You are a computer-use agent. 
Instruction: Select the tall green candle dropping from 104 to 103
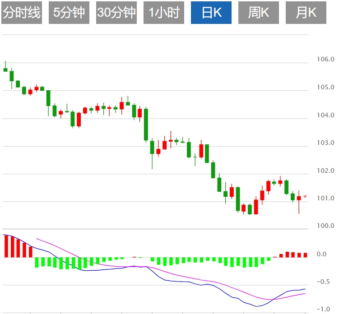click(x=146, y=125)
